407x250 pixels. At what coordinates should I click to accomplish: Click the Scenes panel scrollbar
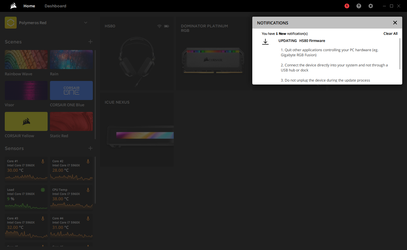coord(95,94)
